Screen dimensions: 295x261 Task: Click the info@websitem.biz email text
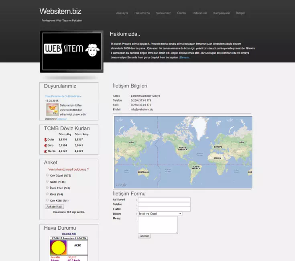pyautogui.click(x=142, y=109)
